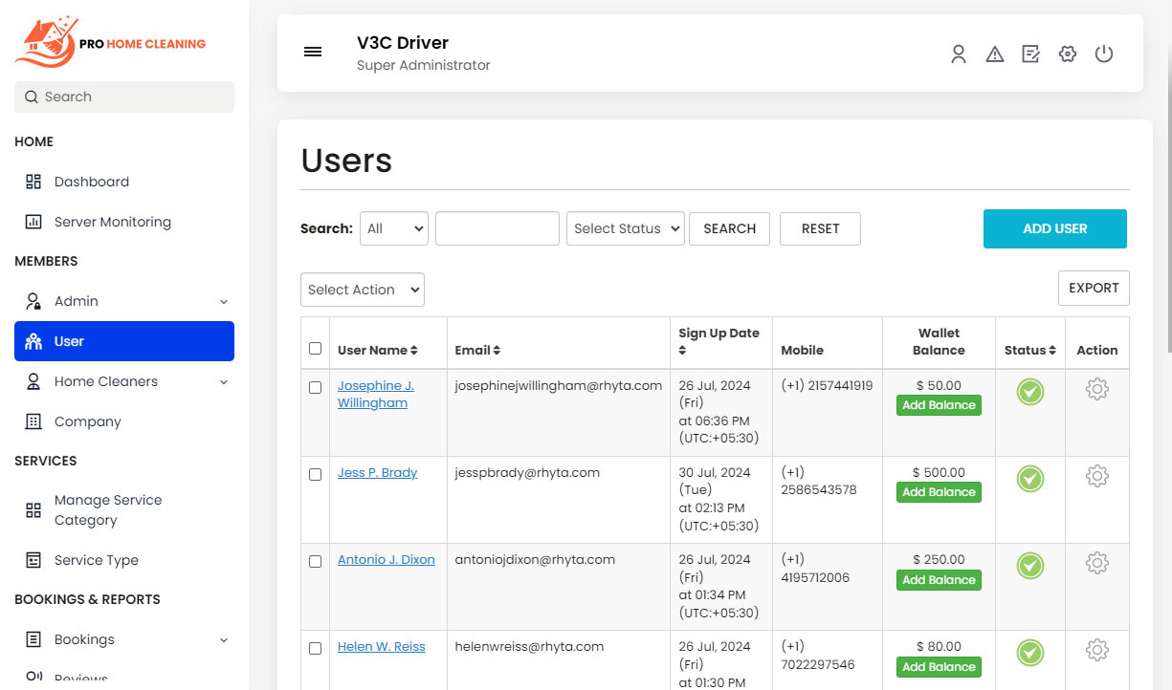1172x690 pixels.
Task: Open the admin profile icon
Action: pyautogui.click(x=959, y=54)
